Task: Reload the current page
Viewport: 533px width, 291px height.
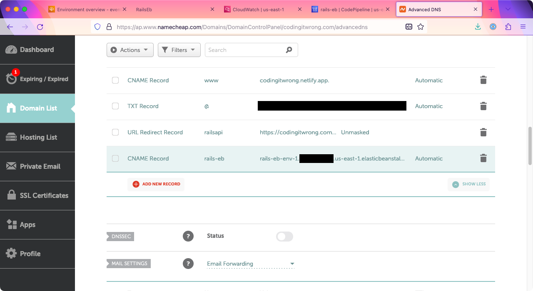Action: (x=40, y=27)
